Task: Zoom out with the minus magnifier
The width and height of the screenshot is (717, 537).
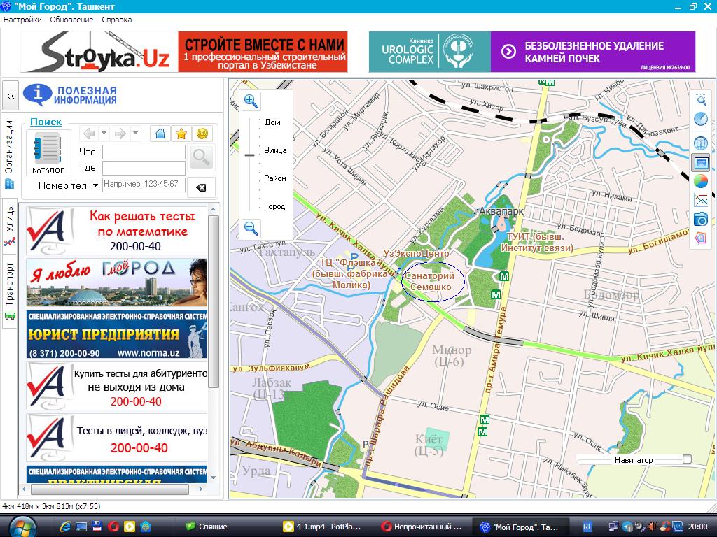Action: (251, 227)
